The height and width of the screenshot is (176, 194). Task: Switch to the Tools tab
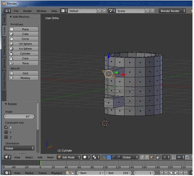click(x=5, y=20)
